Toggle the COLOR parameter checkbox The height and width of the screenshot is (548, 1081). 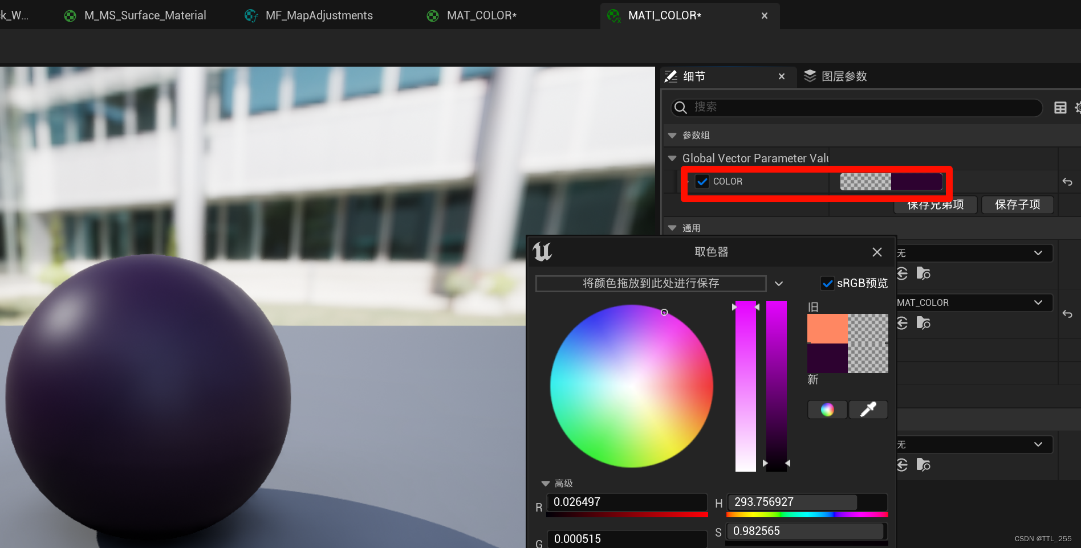pyautogui.click(x=702, y=182)
